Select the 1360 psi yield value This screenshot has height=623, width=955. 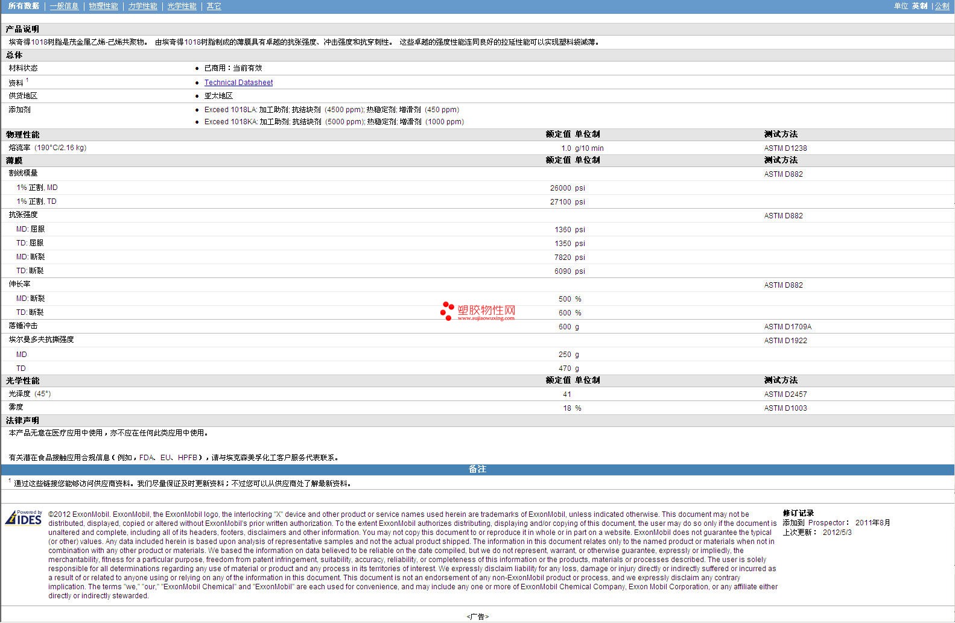570,230
